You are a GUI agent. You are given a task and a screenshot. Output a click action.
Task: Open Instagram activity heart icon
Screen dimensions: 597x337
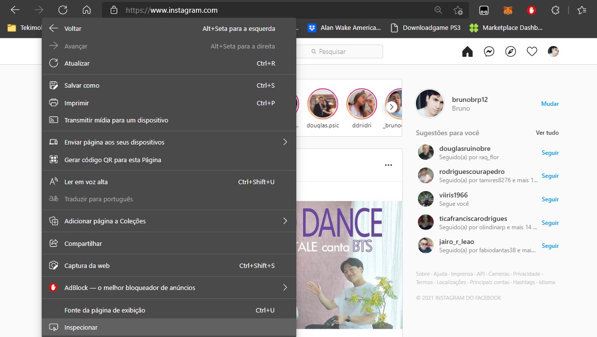click(x=532, y=51)
